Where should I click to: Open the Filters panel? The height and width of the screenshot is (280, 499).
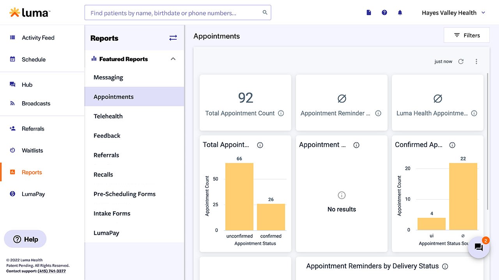click(x=467, y=35)
